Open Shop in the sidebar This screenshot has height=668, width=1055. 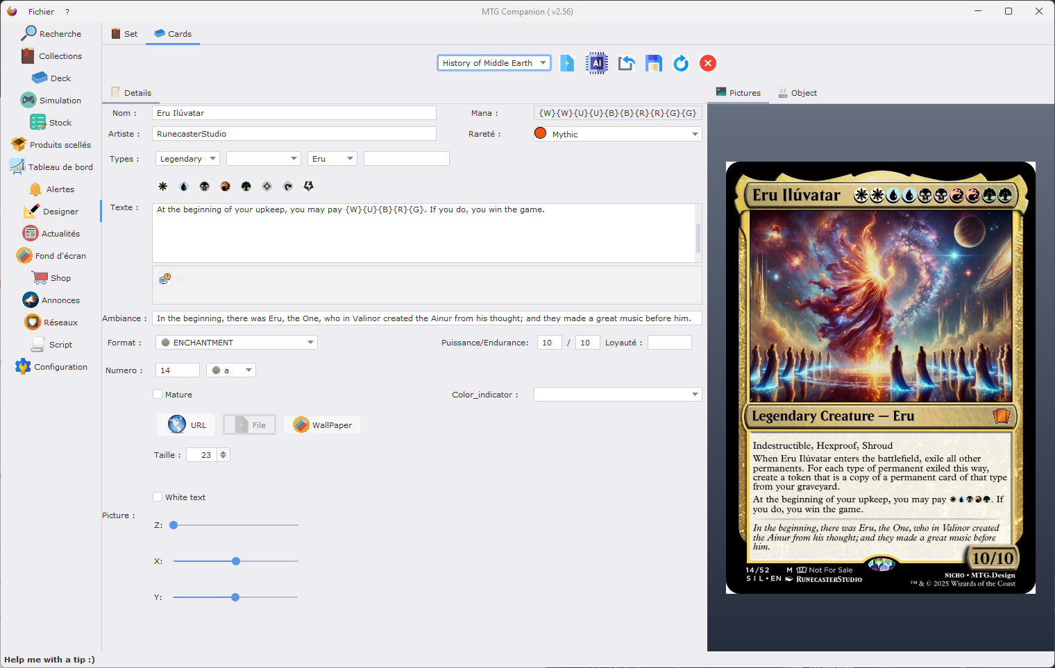pos(51,277)
